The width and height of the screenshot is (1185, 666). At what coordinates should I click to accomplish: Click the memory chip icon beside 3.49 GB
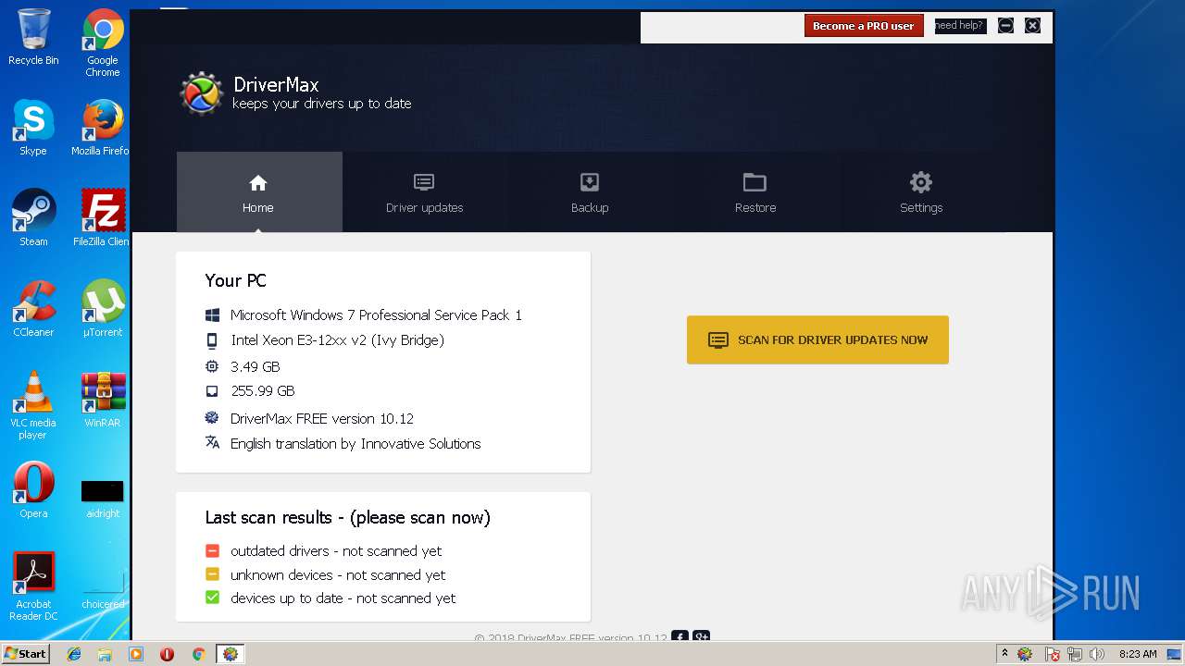(x=212, y=366)
